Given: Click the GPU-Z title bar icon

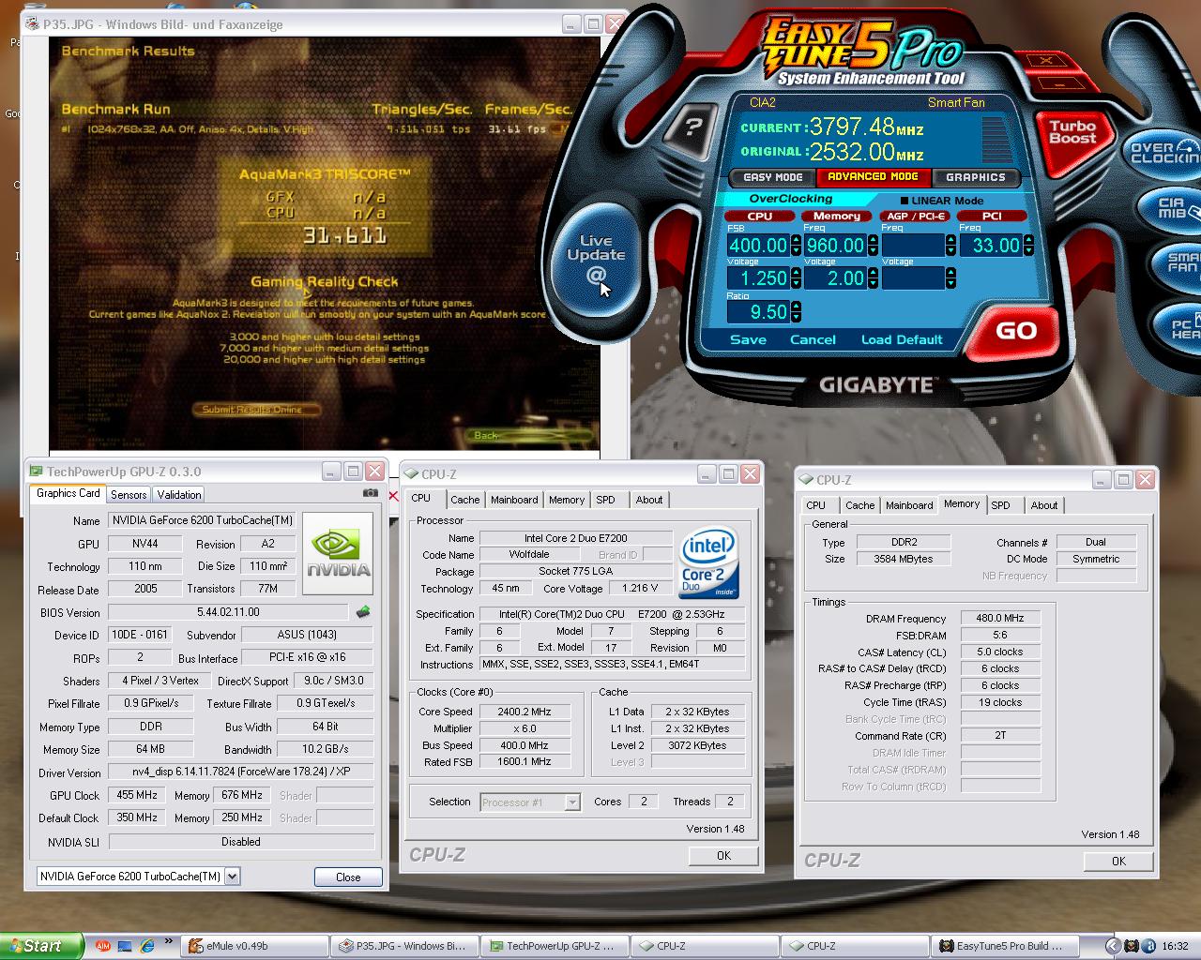Looking at the screenshot, I should click(36, 472).
